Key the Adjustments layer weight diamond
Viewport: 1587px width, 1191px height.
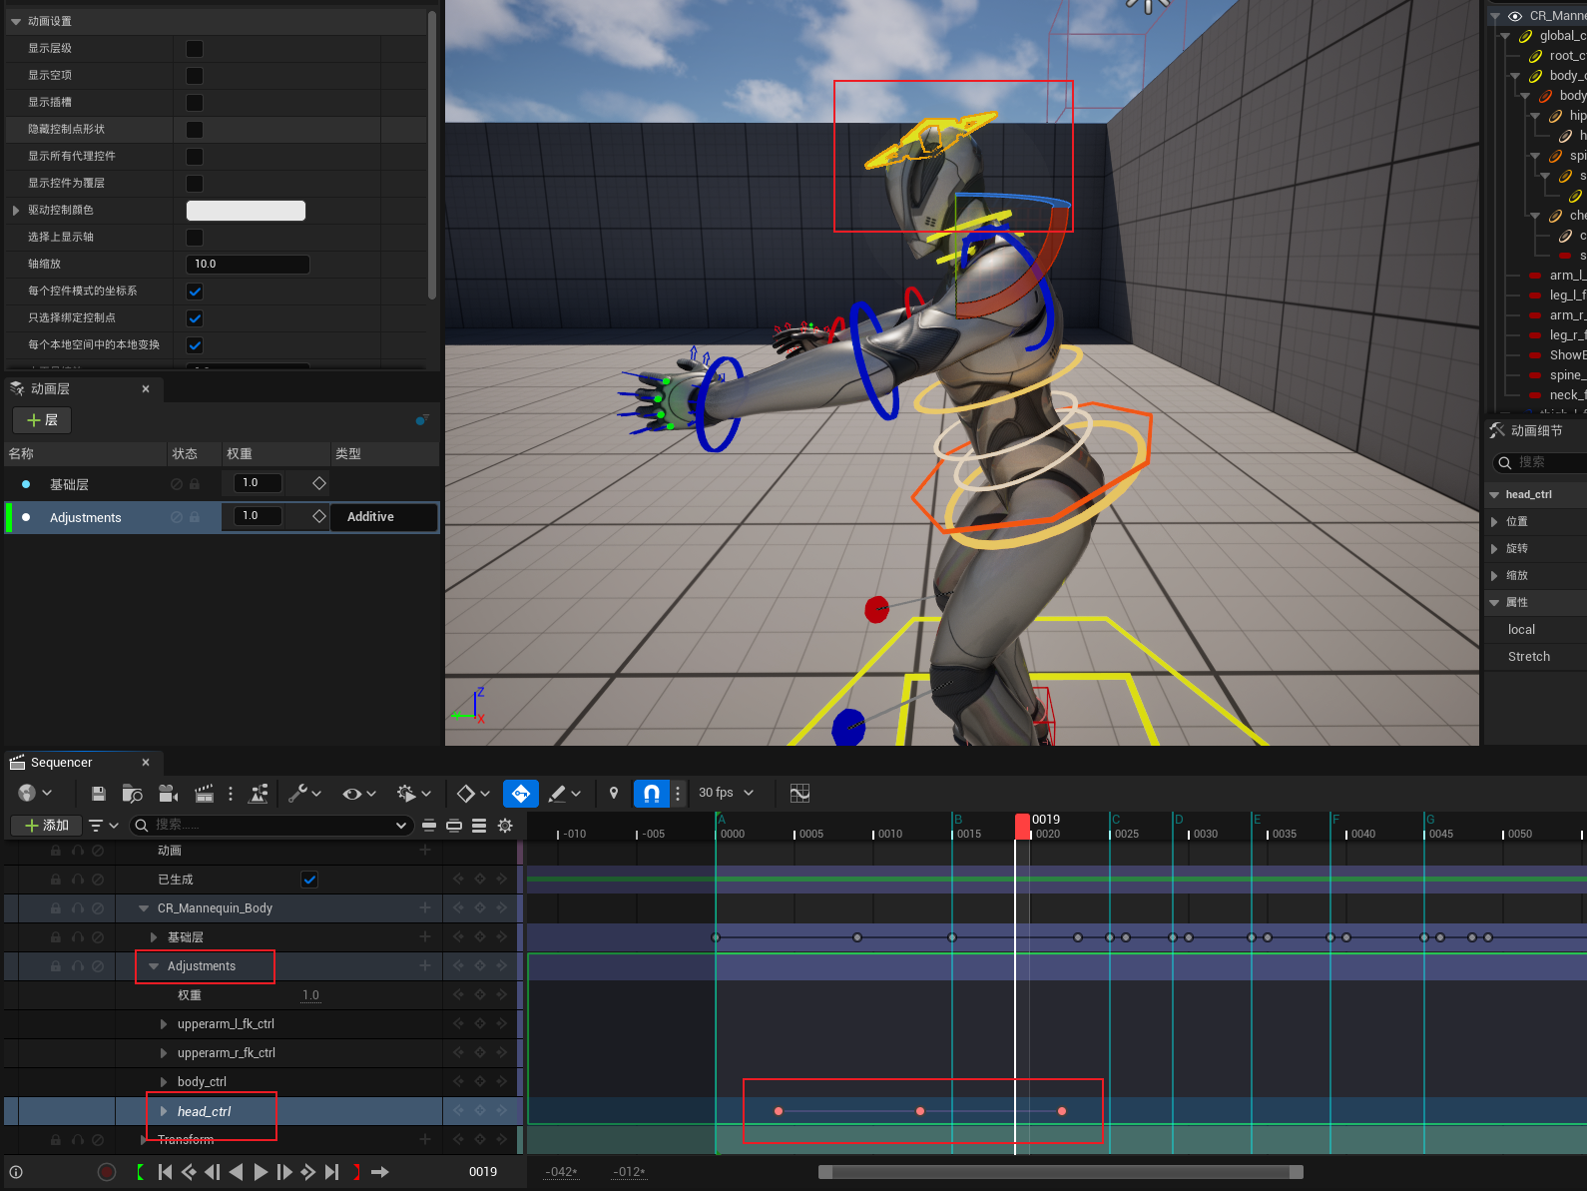point(319,516)
